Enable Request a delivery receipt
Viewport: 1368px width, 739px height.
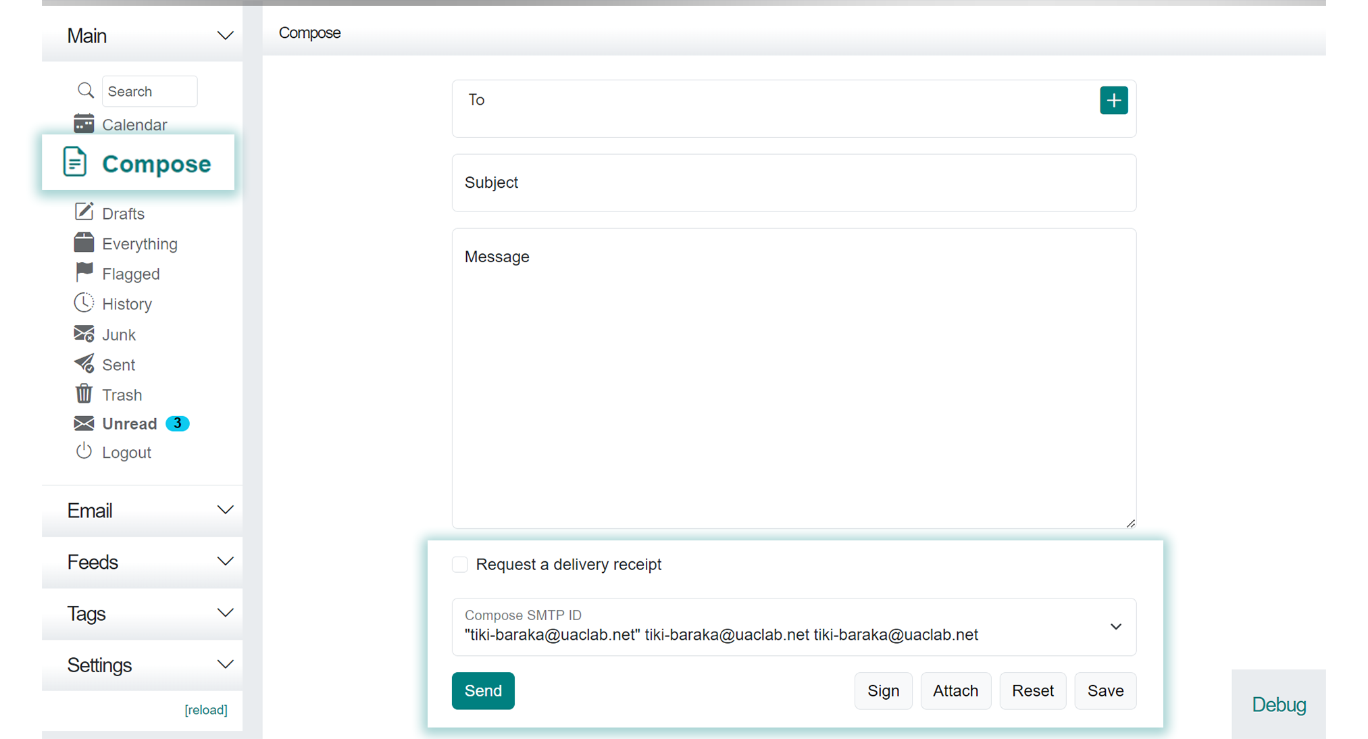coord(460,564)
